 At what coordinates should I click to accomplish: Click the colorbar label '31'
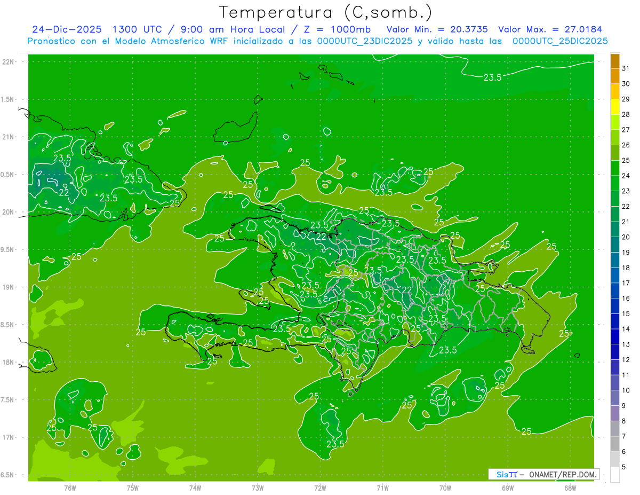tap(626, 68)
